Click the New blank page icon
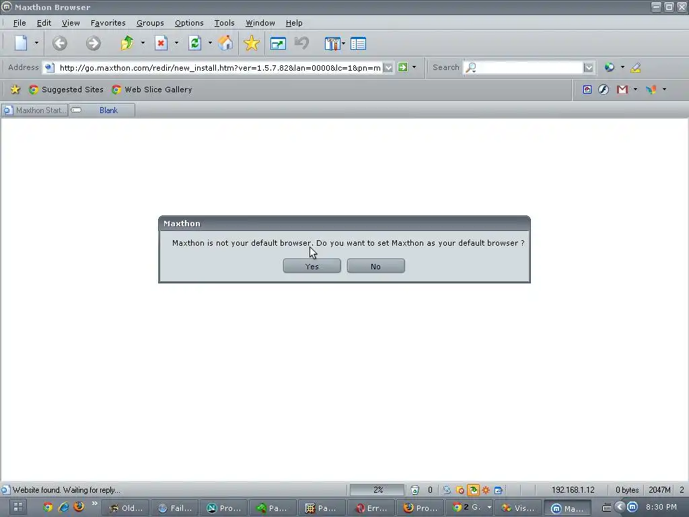689x517 pixels. 21,43
